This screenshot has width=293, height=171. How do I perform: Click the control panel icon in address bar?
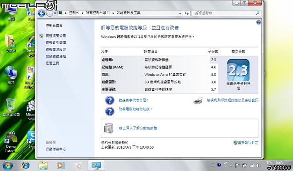click(x=60, y=13)
